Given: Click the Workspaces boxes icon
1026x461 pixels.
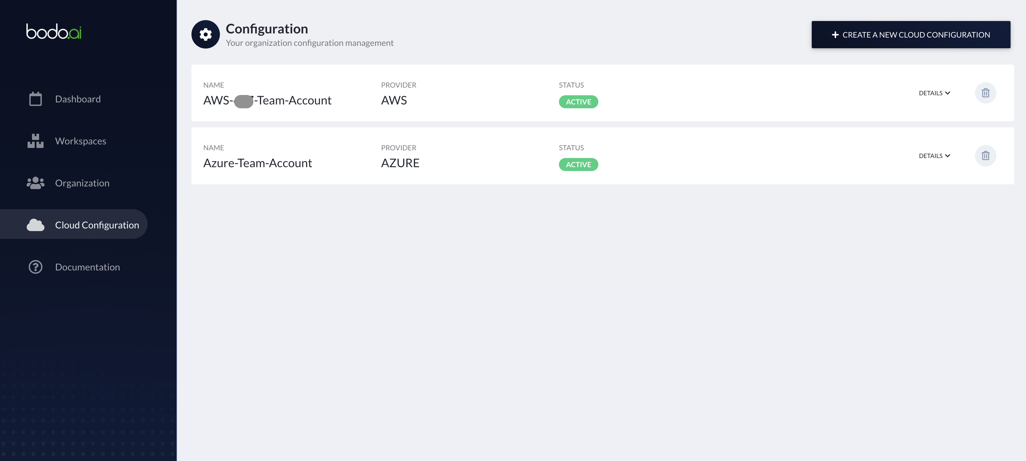Looking at the screenshot, I should pyautogui.click(x=36, y=141).
